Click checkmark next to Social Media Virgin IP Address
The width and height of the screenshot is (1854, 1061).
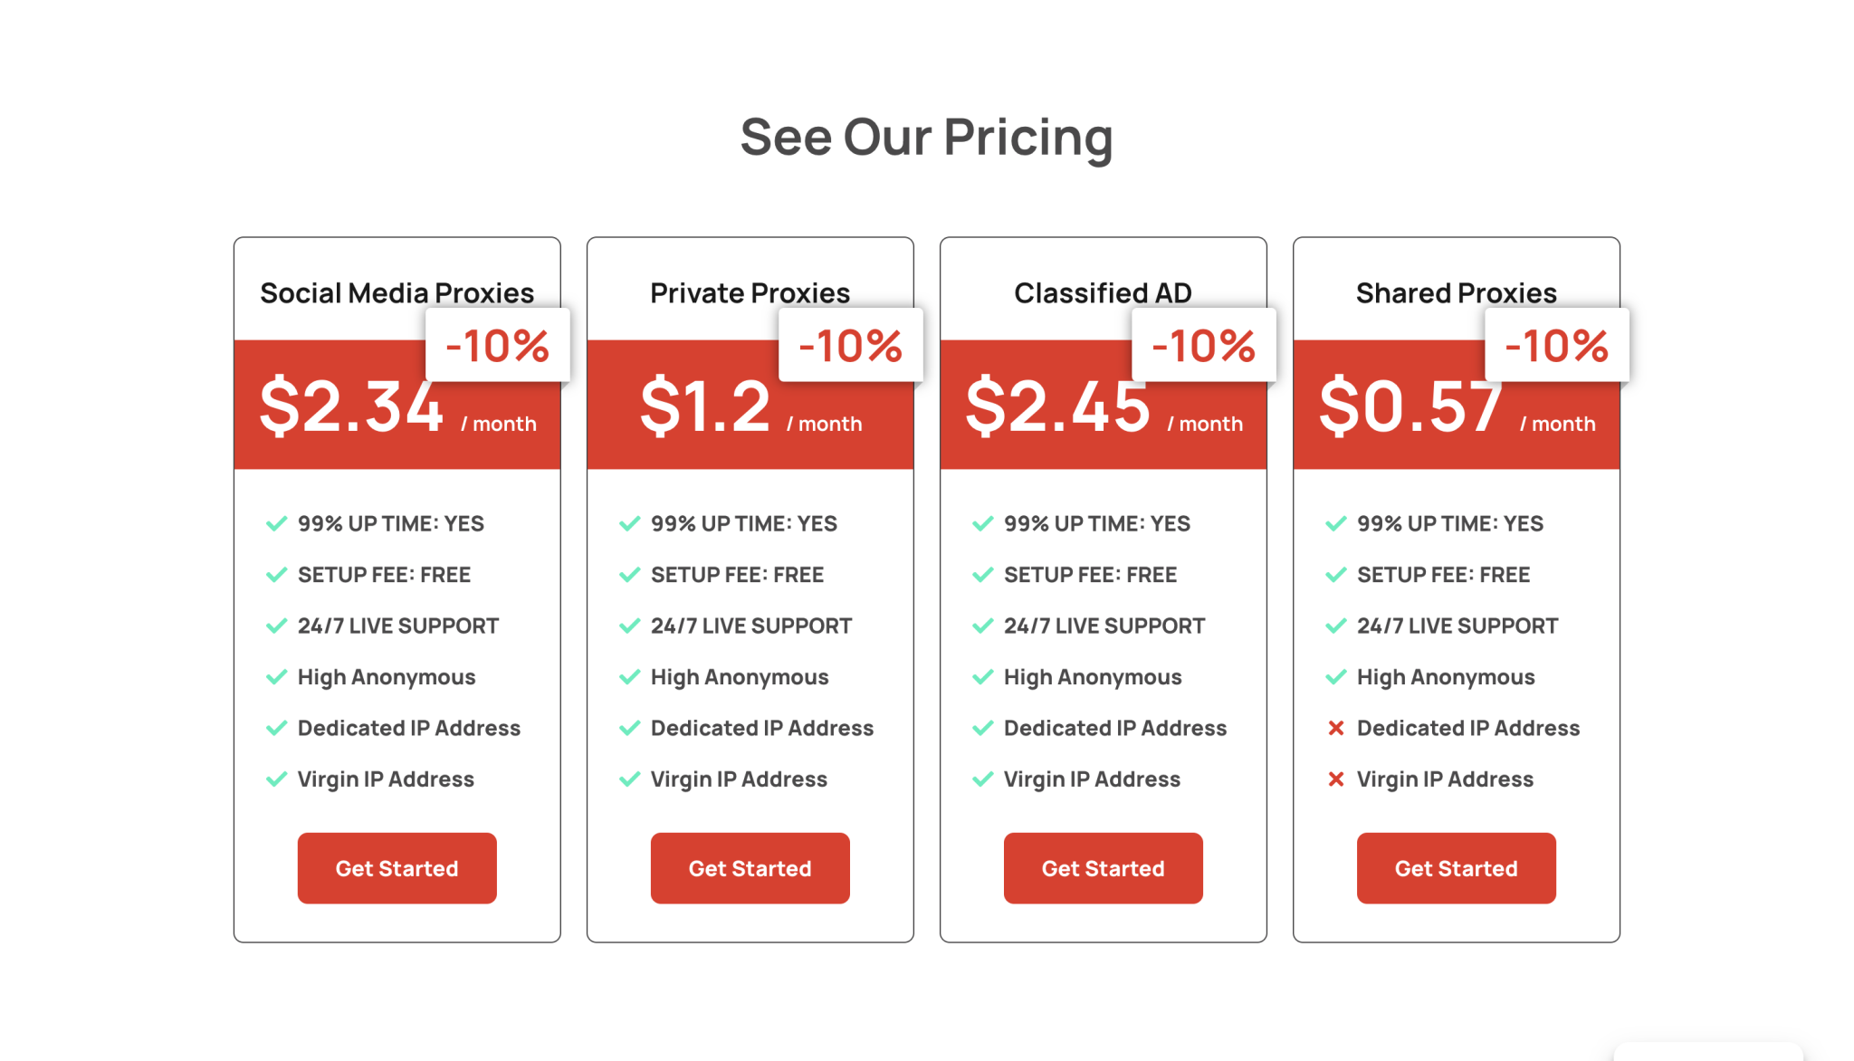[276, 779]
